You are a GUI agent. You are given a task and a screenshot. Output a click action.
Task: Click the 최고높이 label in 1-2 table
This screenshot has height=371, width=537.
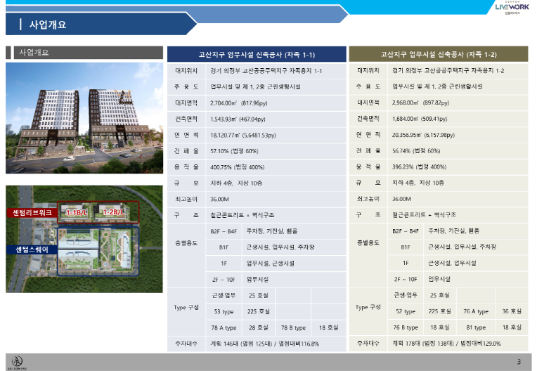tap(368, 199)
